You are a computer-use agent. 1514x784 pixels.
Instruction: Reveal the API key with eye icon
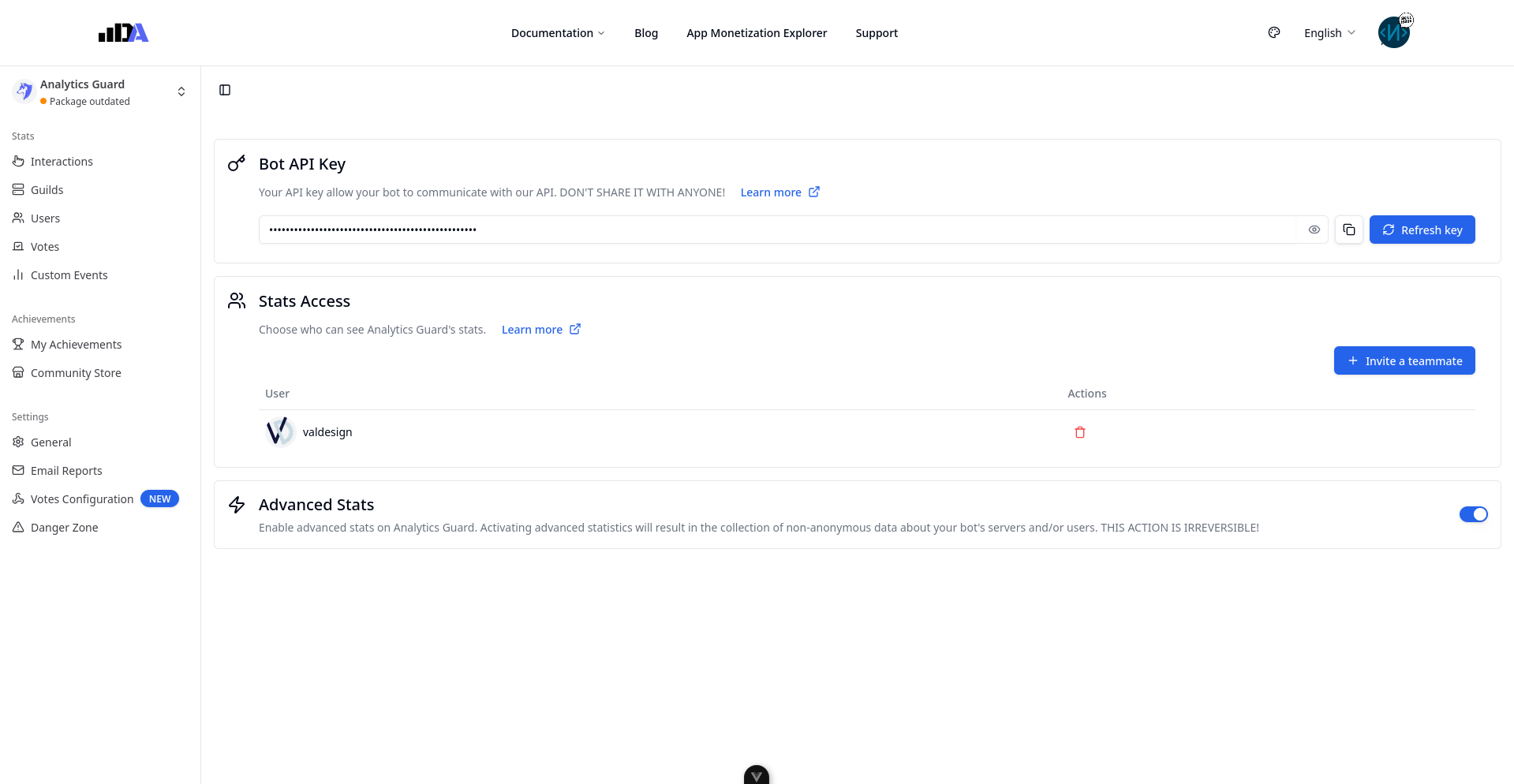pyautogui.click(x=1314, y=230)
